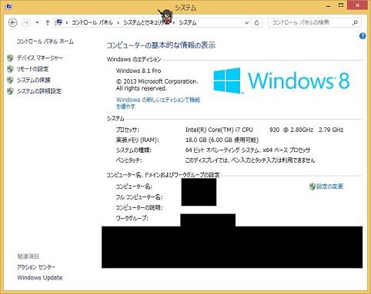Click shield icon beside システムの保護
The height and width of the screenshot is (294, 371).
[10, 80]
